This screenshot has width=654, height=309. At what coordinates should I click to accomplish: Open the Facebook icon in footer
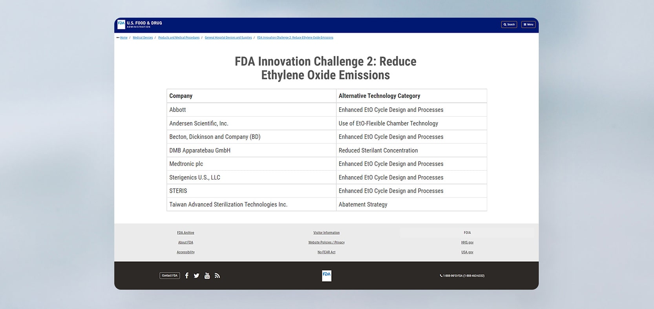pos(187,276)
